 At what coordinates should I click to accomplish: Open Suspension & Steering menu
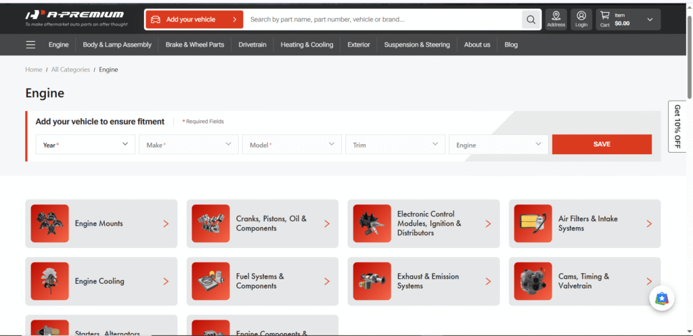point(417,45)
